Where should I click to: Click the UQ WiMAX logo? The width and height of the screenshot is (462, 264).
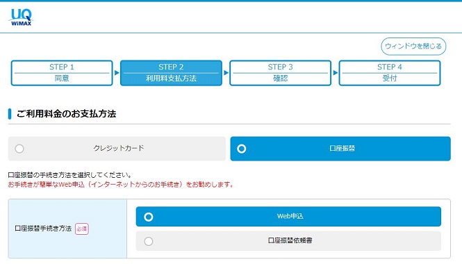click(x=21, y=17)
